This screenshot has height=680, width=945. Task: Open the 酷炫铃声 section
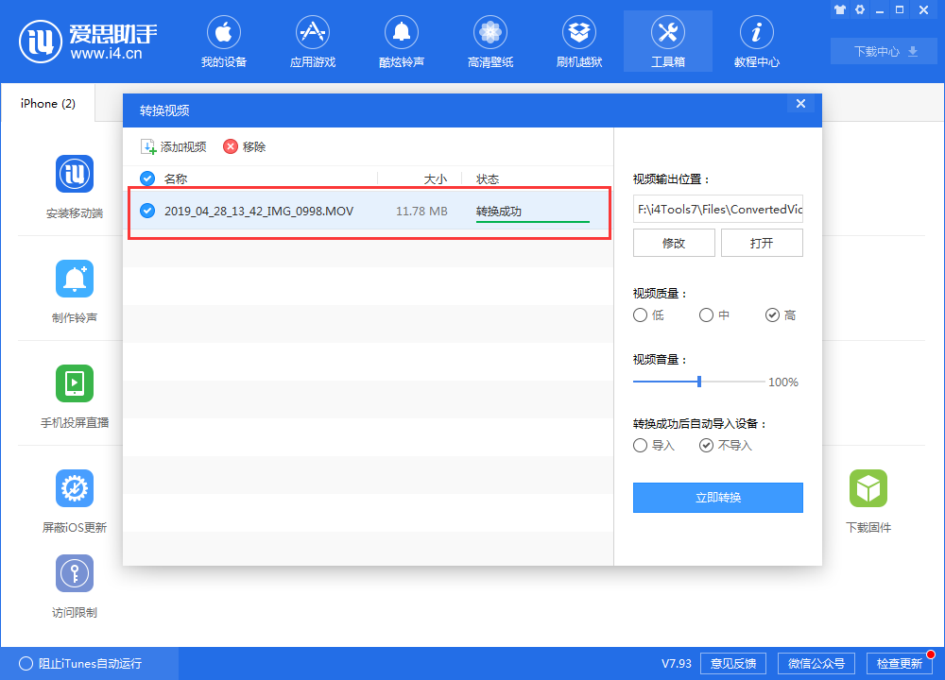[x=401, y=42]
